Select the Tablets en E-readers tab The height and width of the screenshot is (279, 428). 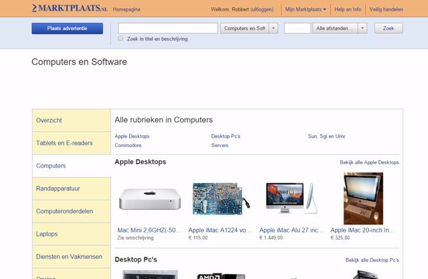coord(72,143)
